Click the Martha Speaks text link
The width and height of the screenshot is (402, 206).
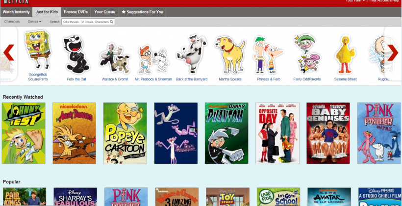(230, 79)
